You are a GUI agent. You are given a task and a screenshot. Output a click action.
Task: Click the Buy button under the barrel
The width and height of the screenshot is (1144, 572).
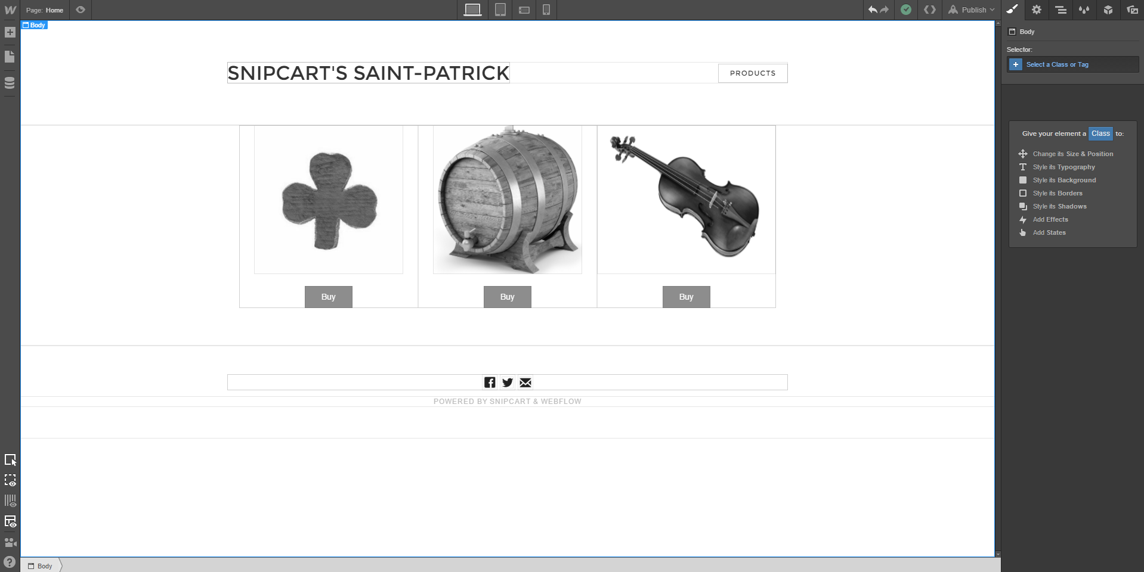pyautogui.click(x=507, y=297)
